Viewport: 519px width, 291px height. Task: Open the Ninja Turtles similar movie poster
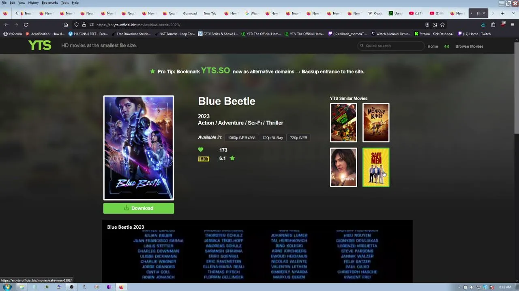tap(343, 123)
